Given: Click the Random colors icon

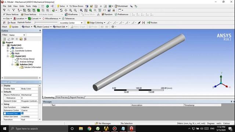Looking at the screenshot, I should pos(107,15).
